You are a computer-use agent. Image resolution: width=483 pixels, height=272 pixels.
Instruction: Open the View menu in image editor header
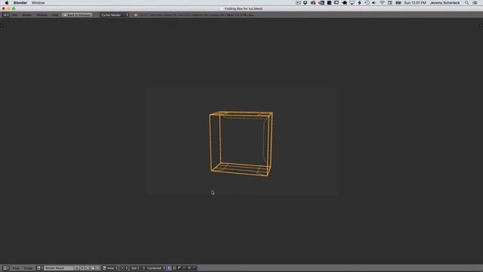pos(16,268)
